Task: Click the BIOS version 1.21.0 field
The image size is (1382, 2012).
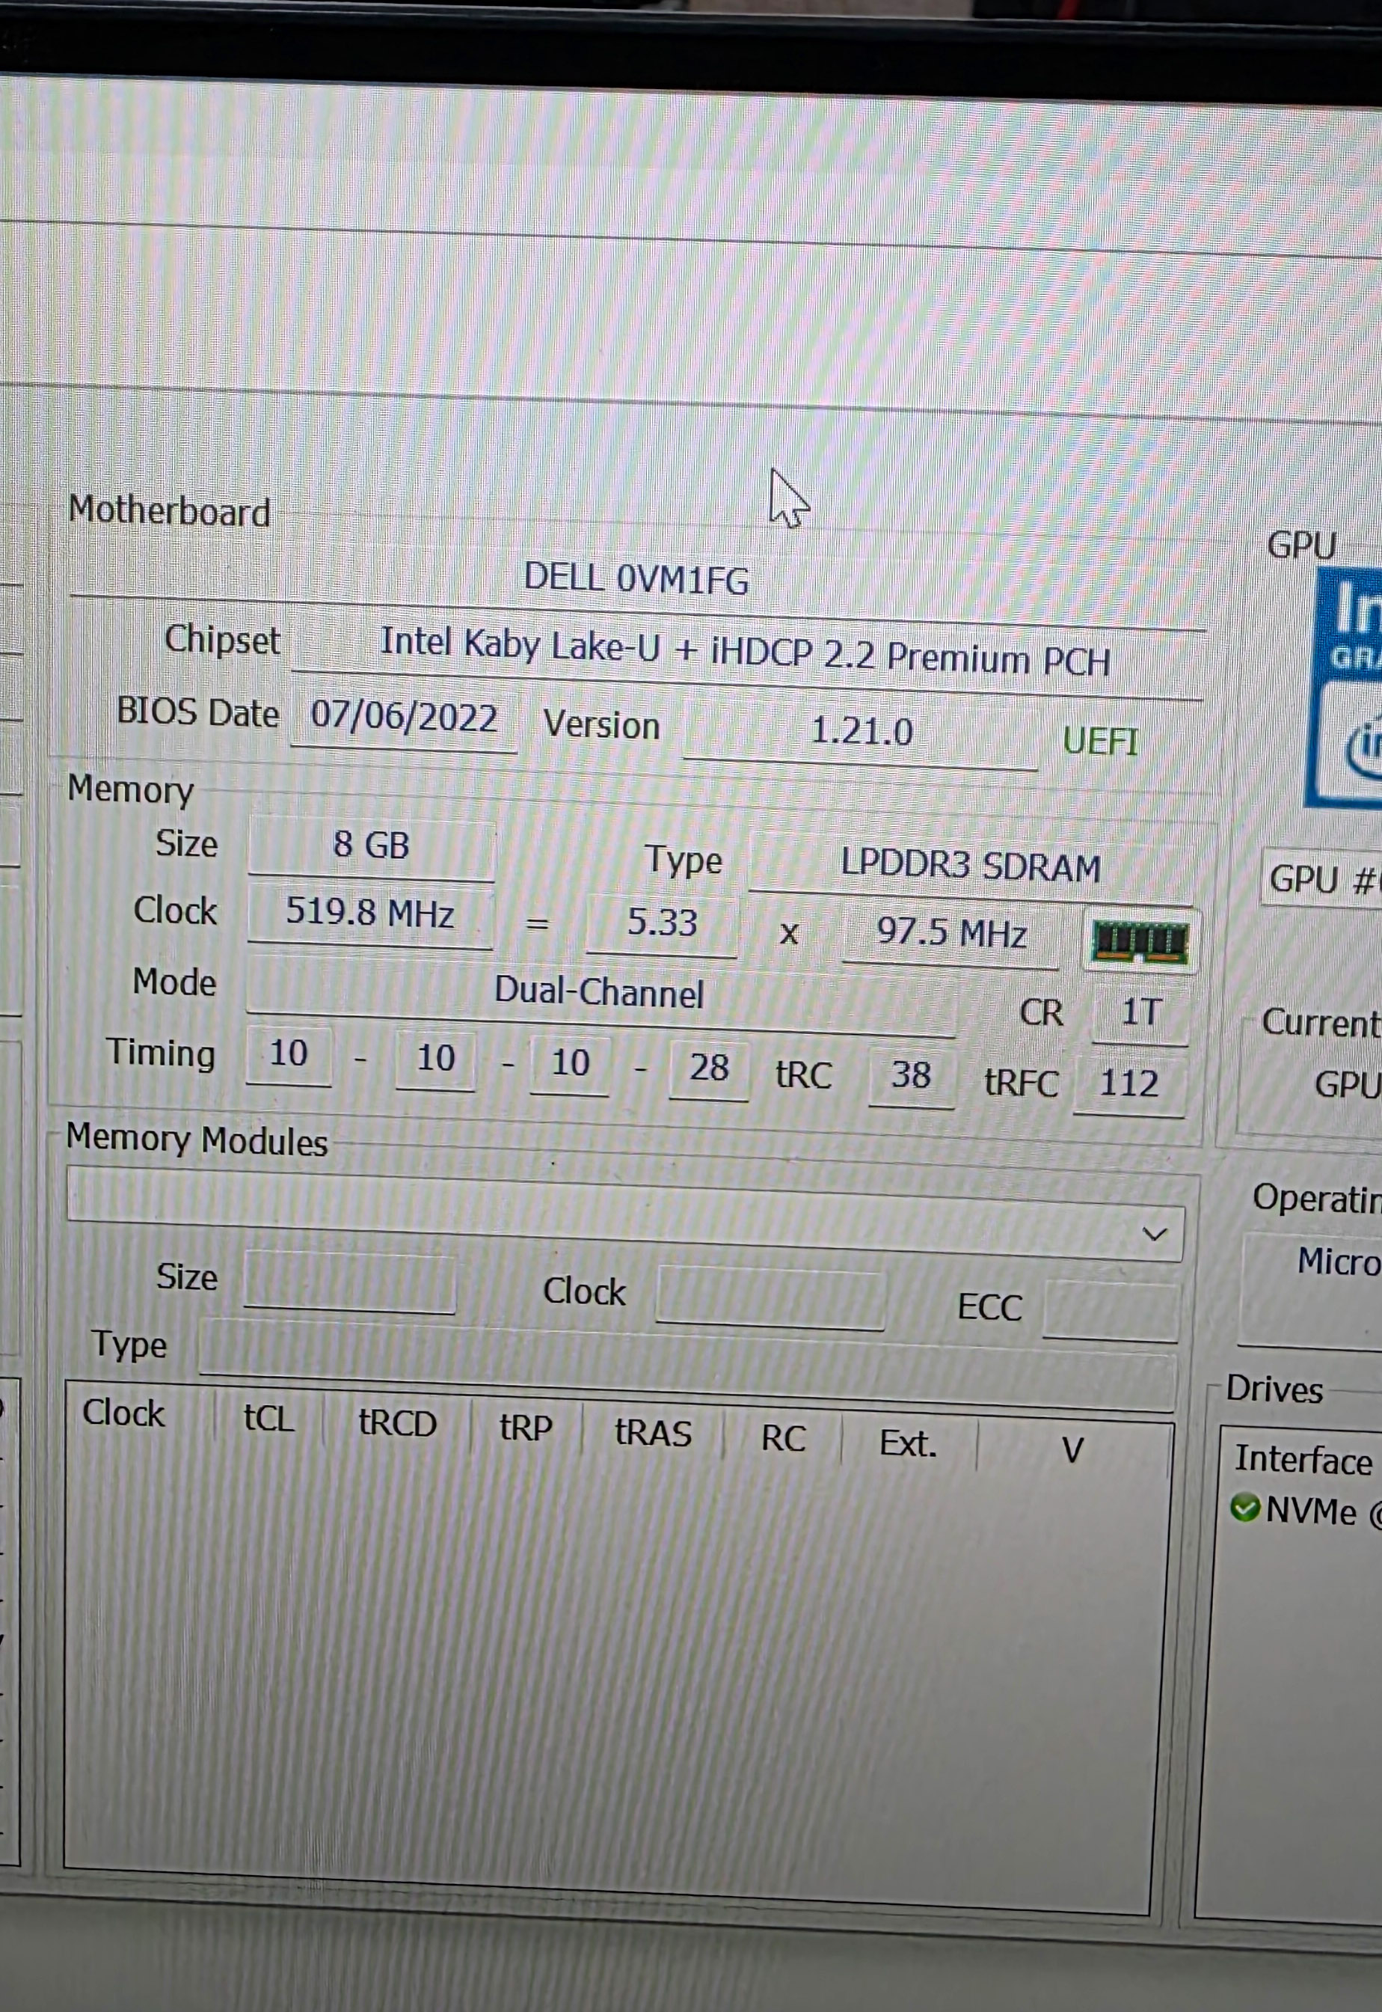Action: (861, 732)
